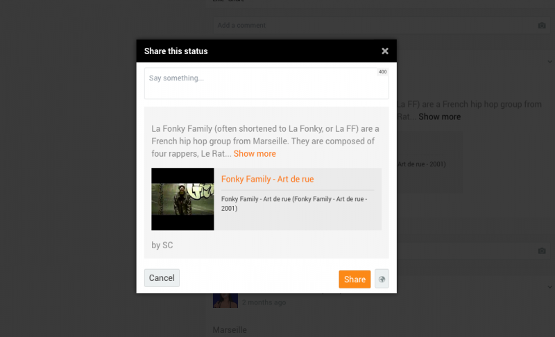The image size is (555, 337).
Task: Open the privacy globe menu beside Share
Action: tap(382, 279)
